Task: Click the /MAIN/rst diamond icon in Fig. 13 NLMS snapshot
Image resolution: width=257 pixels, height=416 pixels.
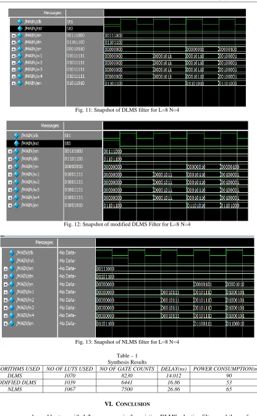Action: [12, 260]
